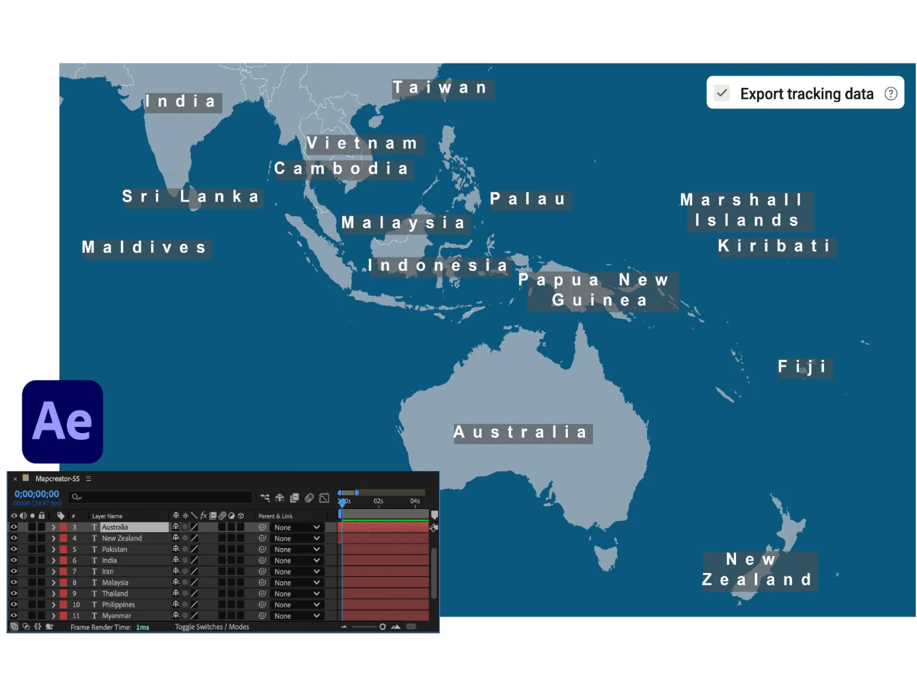Click red label color swatch of Australia layer
Screen dimensions: 917x683
64,527
